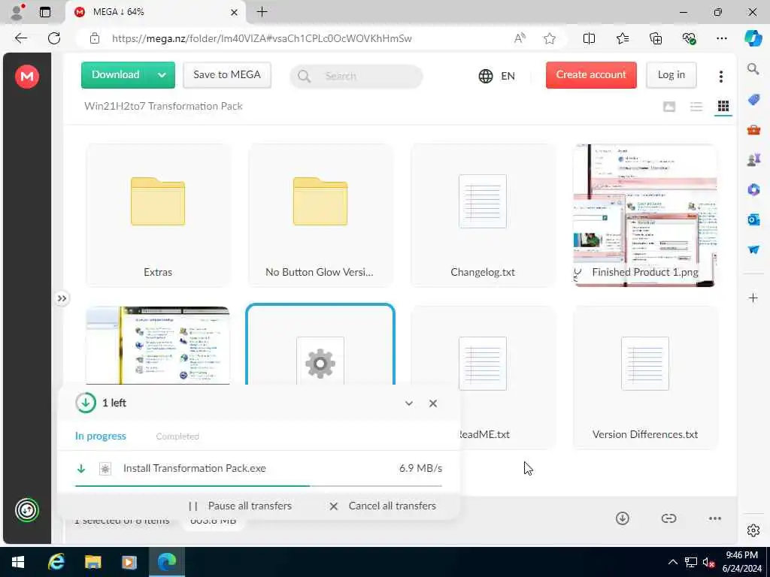
Task: Open Edge profile icon
Action: click(18, 12)
